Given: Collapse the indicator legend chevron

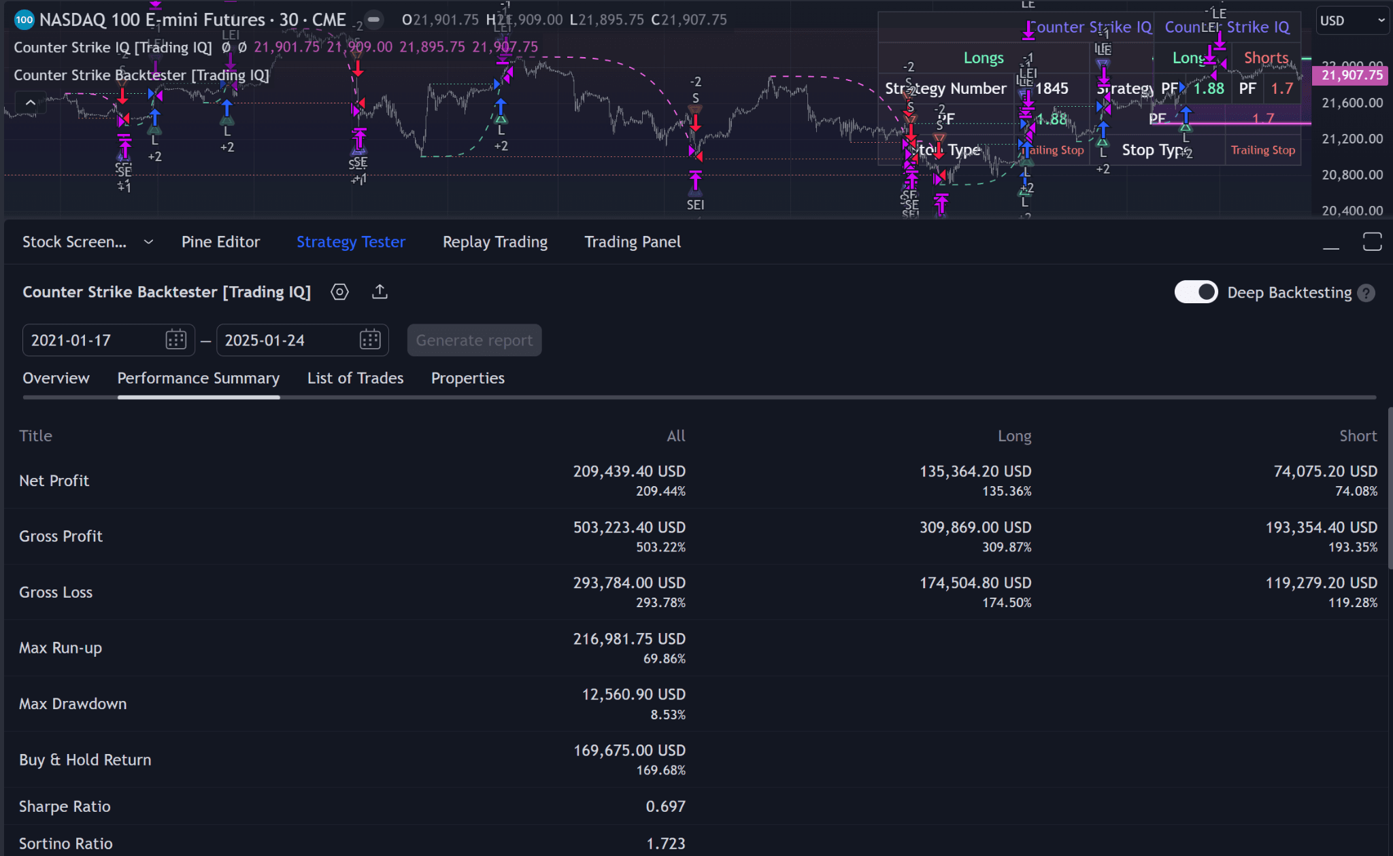Looking at the screenshot, I should (31, 103).
